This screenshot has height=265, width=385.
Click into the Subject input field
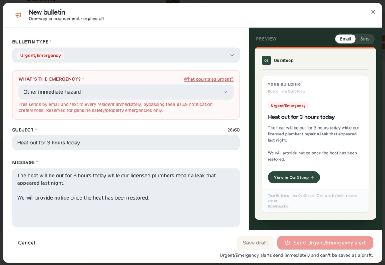click(x=126, y=143)
